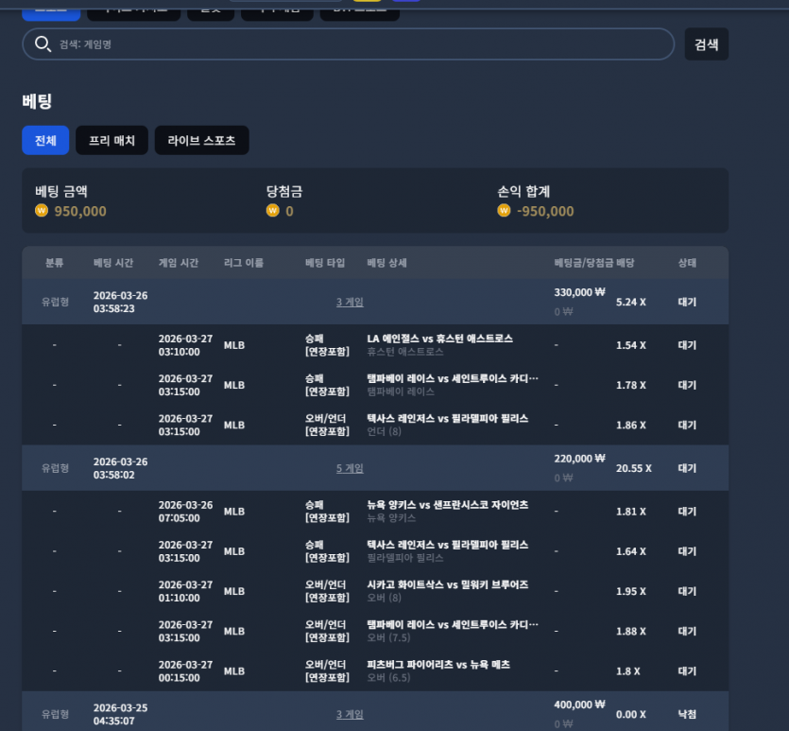Switch to the 라이브 스포츠 tab

202,141
